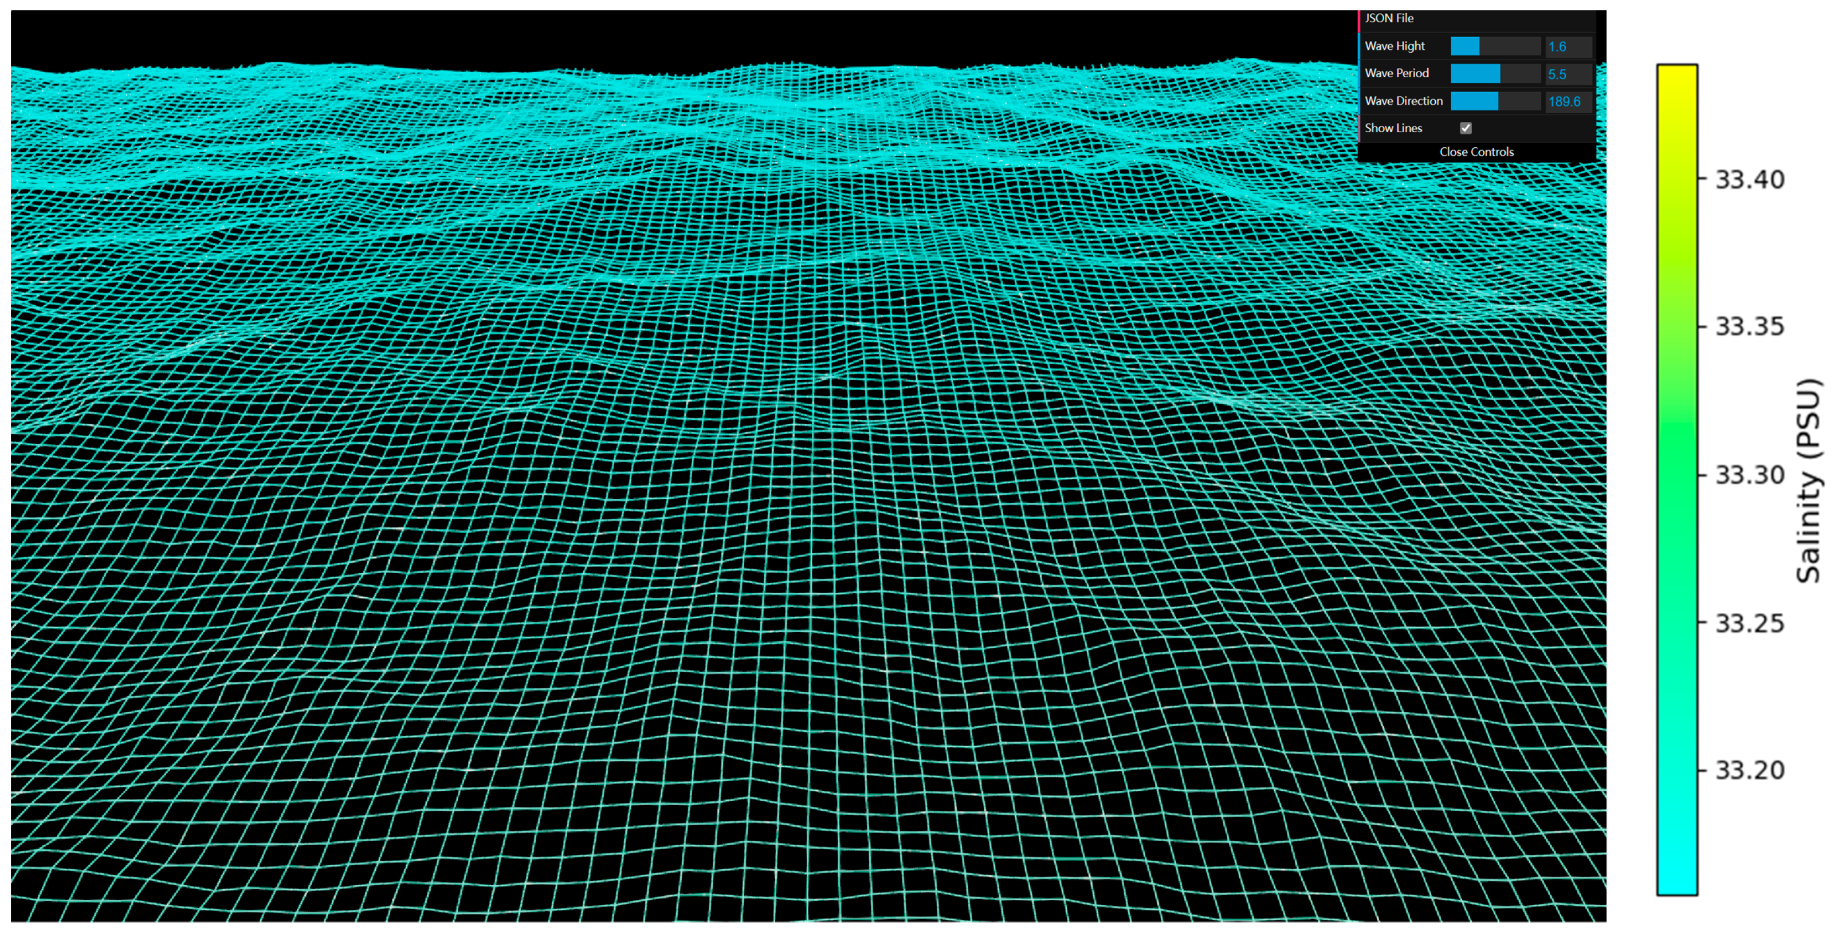This screenshot has width=1842, height=938.
Task: Click the Wave Period value field showing 5.5
Action: [1568, 74]
